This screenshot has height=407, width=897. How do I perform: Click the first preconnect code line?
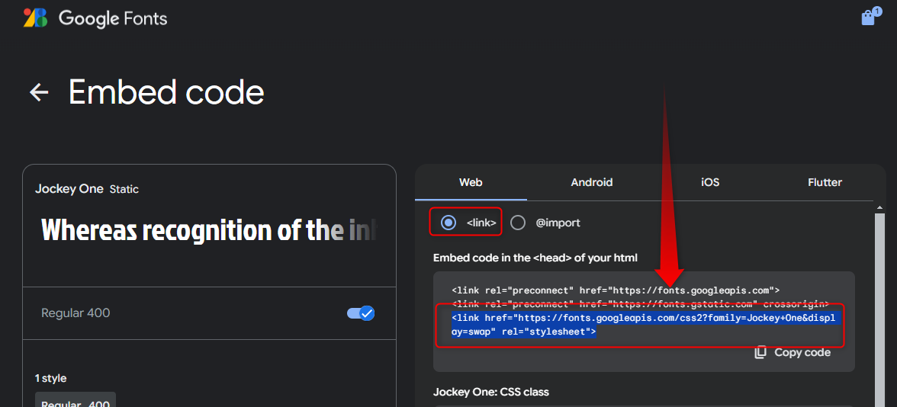[615, 290]
